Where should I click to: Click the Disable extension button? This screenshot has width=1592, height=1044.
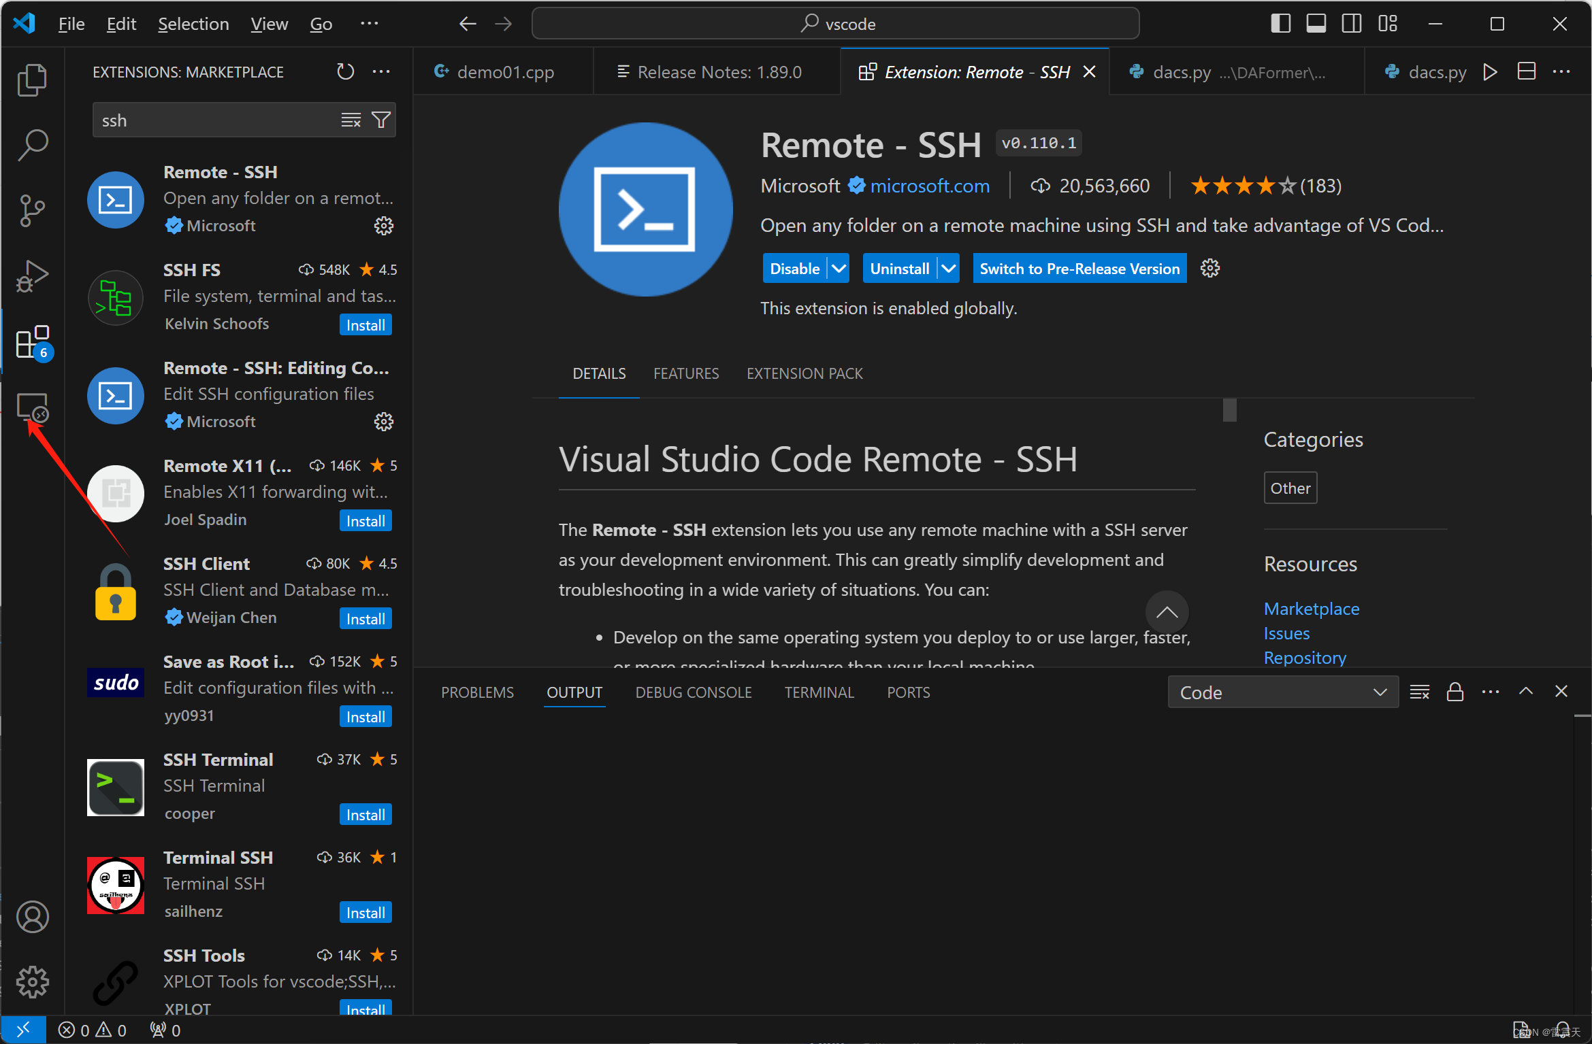click(794, 269)
